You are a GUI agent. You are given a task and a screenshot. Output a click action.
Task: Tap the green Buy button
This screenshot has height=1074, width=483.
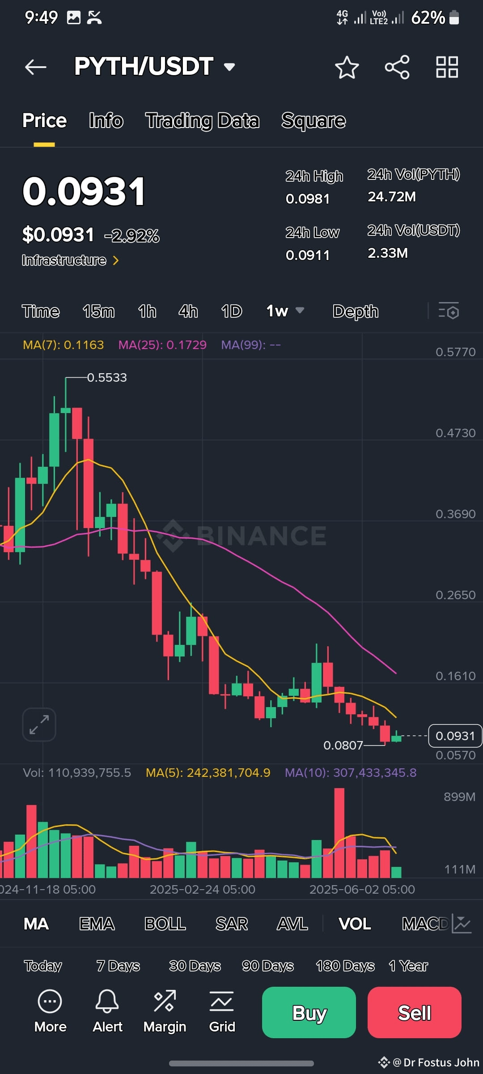pos(309,1012)
